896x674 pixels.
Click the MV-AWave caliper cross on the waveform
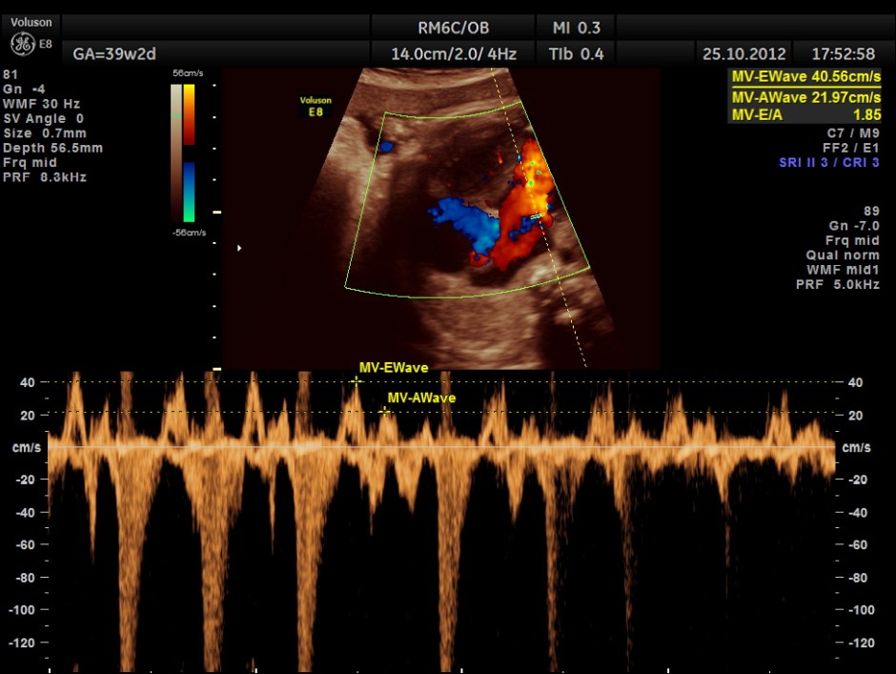click(x=384, y=412)
